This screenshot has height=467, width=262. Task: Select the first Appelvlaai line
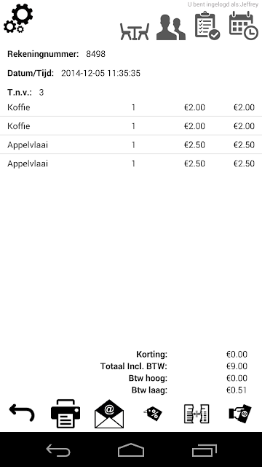pos(131,144)
